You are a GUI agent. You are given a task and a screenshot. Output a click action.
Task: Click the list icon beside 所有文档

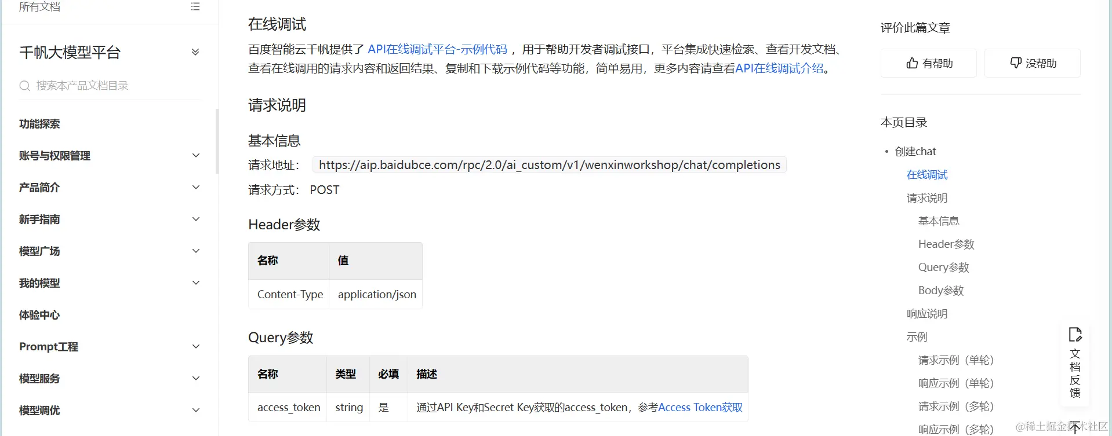point(195,6)
